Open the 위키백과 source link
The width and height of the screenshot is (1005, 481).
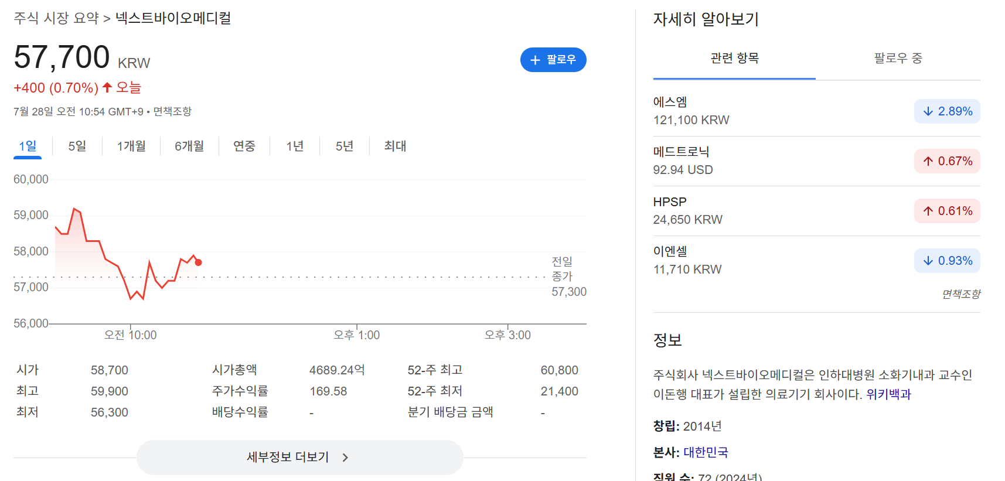coord(888,394)
